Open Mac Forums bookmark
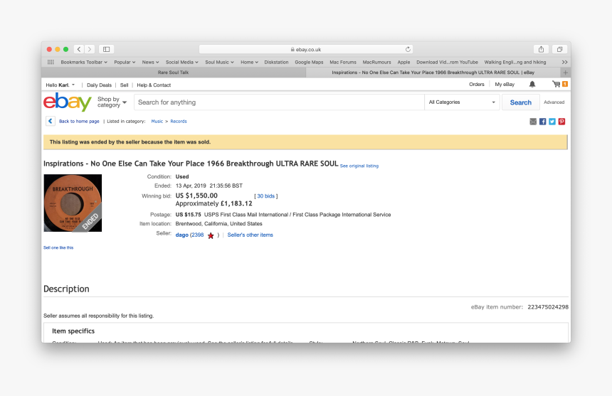The image size is (612, 396). (x=343, y=62)
